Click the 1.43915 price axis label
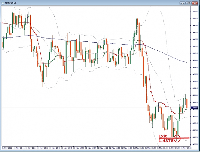The image size is (200, 152). (x=195, y=88)
